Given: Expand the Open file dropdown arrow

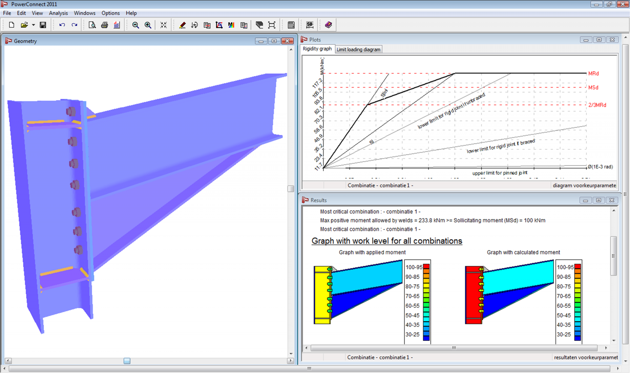Looking at the screenshot, I should (33, 25).
